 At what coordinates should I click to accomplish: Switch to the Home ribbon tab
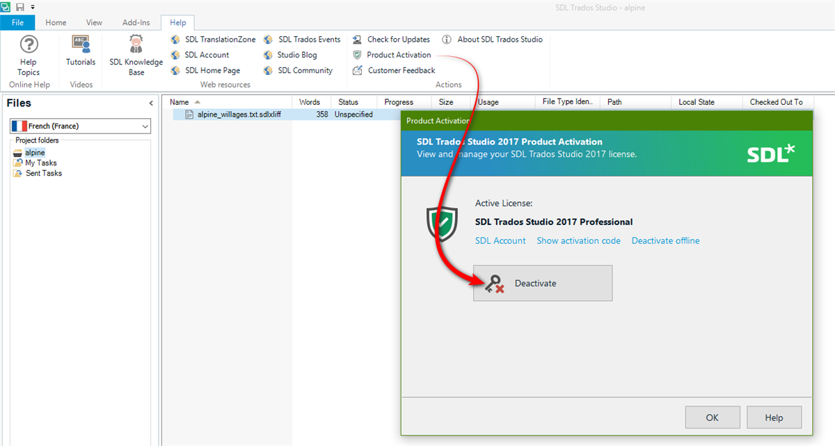point(55,22)
